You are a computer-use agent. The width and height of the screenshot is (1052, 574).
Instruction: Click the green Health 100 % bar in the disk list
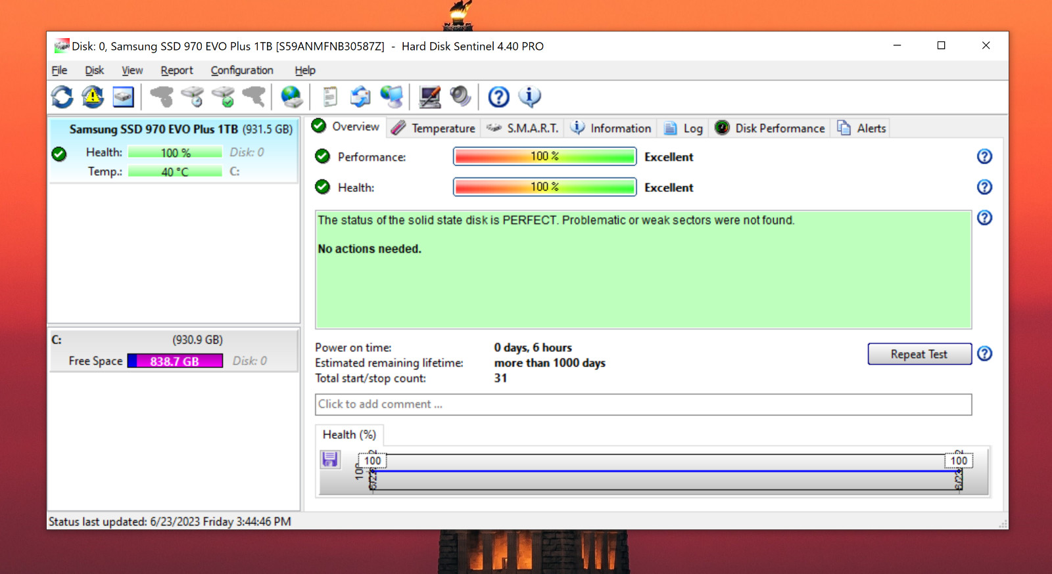[x=175, y=152]
